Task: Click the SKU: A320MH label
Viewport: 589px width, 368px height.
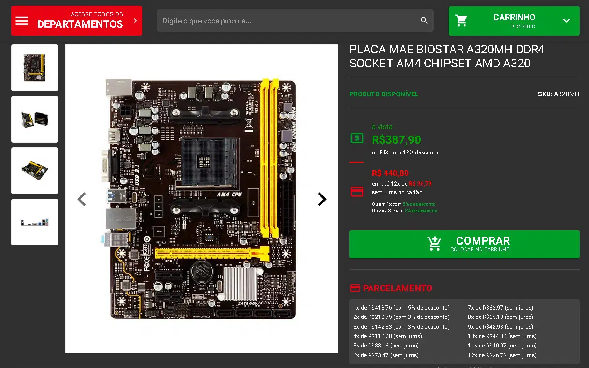Action: click(559, 94)
